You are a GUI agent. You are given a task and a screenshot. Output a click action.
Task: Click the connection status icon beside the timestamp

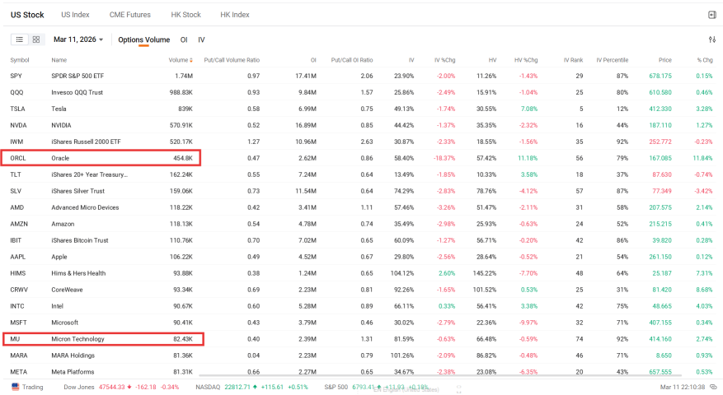point(713,387)
